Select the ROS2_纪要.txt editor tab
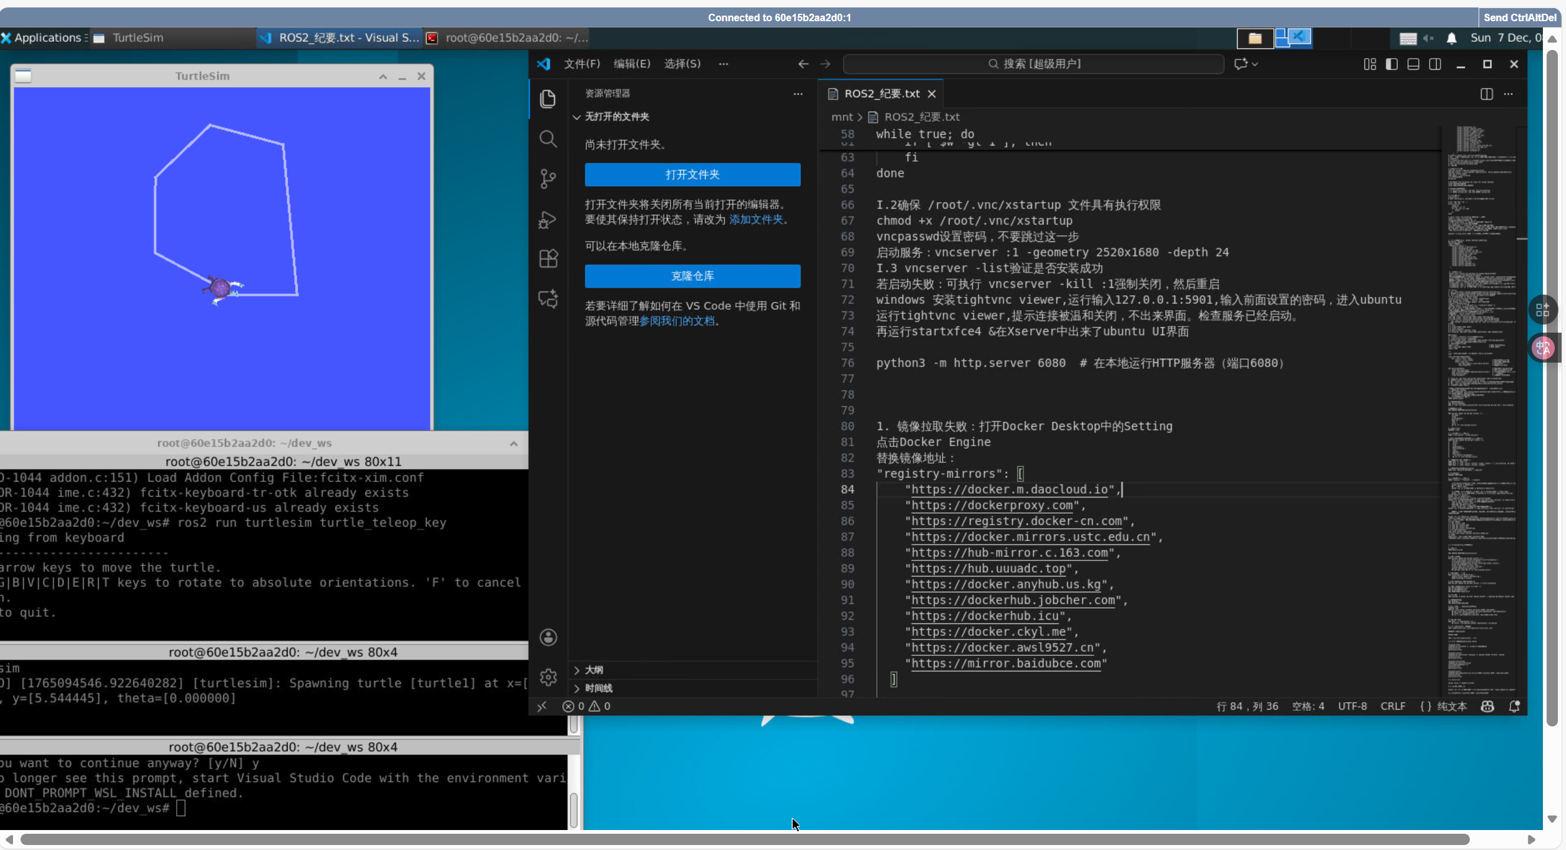 pos(881,94)
